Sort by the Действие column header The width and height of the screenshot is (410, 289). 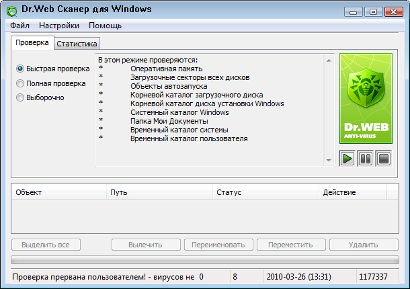[352, 192]
